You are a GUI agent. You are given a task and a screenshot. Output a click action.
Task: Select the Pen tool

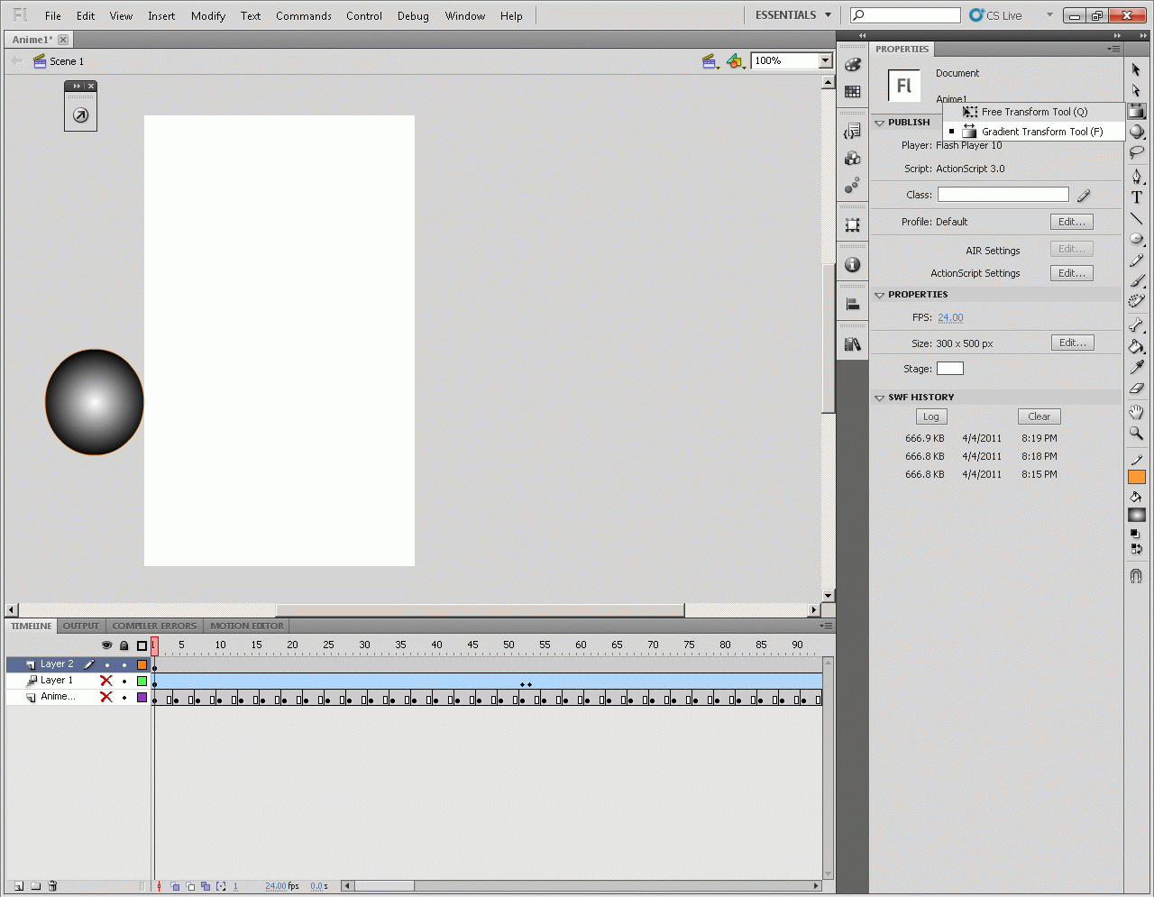pyautogui.click(x=1136, y=176)
